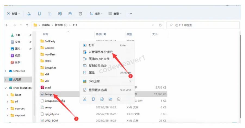Viewport: 245px width, 128px height.
Task: Click the 在 111 中搜索 search box
Action: [203, 25]
